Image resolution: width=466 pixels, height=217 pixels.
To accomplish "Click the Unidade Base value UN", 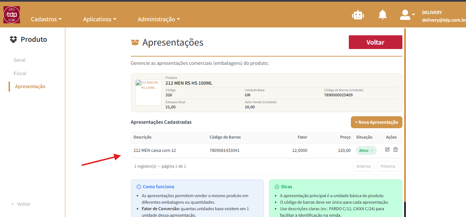I will (247, 95).
